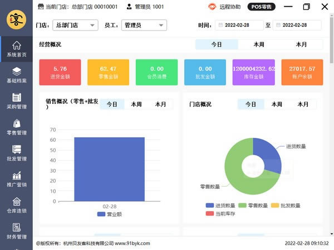Viewport: 334px width, 250px height.
Task: Click 远程协助 remote assistance icon
Action: click(212, 7)
